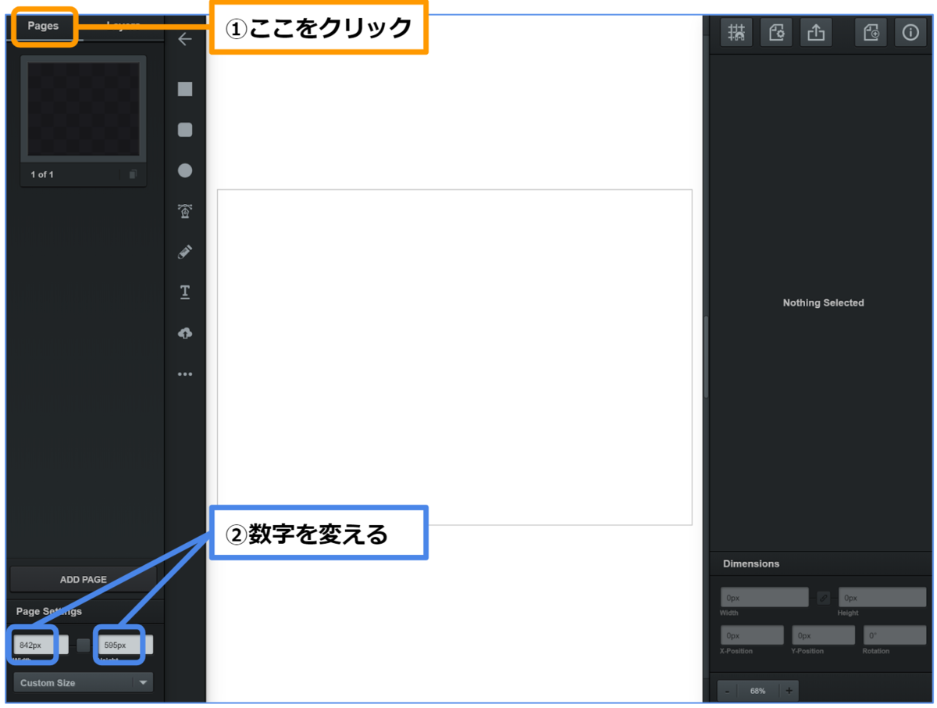Open the image upload tool
The height and width of the screenshot is (708, 937).
coord(185,333)
